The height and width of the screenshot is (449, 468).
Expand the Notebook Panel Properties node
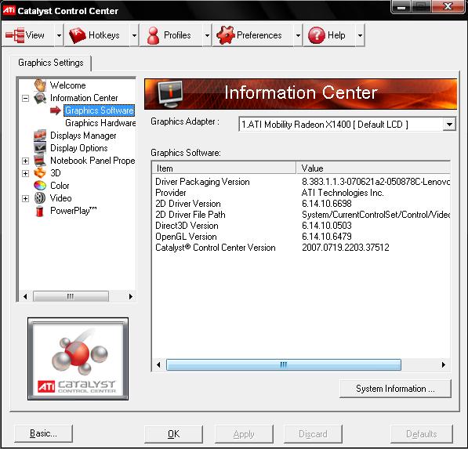(26, 161)
